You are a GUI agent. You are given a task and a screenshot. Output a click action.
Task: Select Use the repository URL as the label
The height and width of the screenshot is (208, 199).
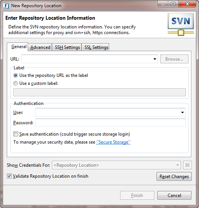pyautogui.click(x=16, y=75)
